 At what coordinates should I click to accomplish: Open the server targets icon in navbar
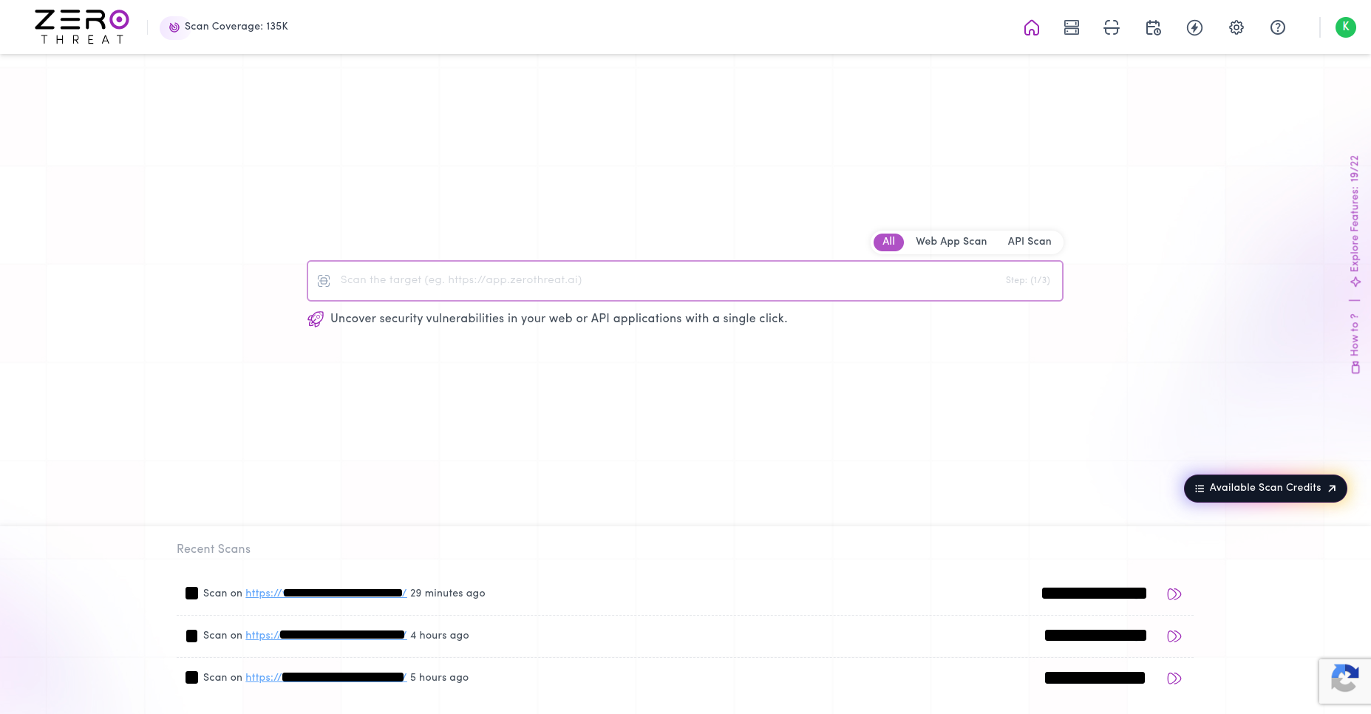pos(1072,27)
